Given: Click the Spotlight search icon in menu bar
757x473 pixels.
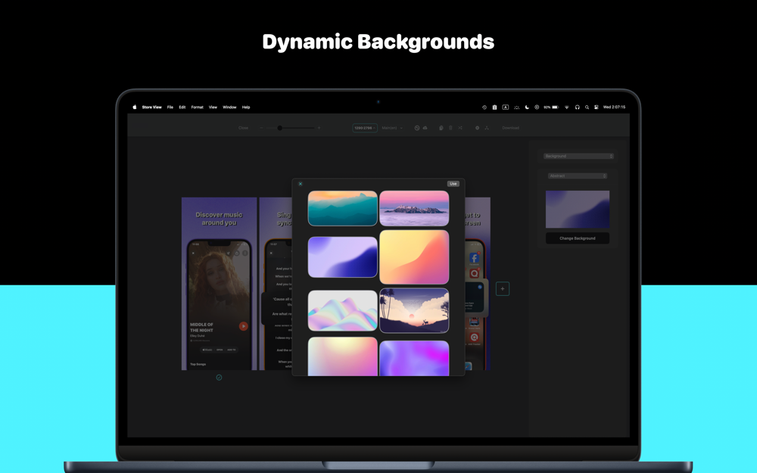Looking at the screenshot, I should (x=587, y=107).
